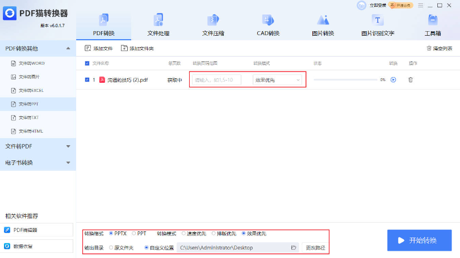Click the 开始转换 button
This screenshot has width=460, height=258.
tap(420, 240)
